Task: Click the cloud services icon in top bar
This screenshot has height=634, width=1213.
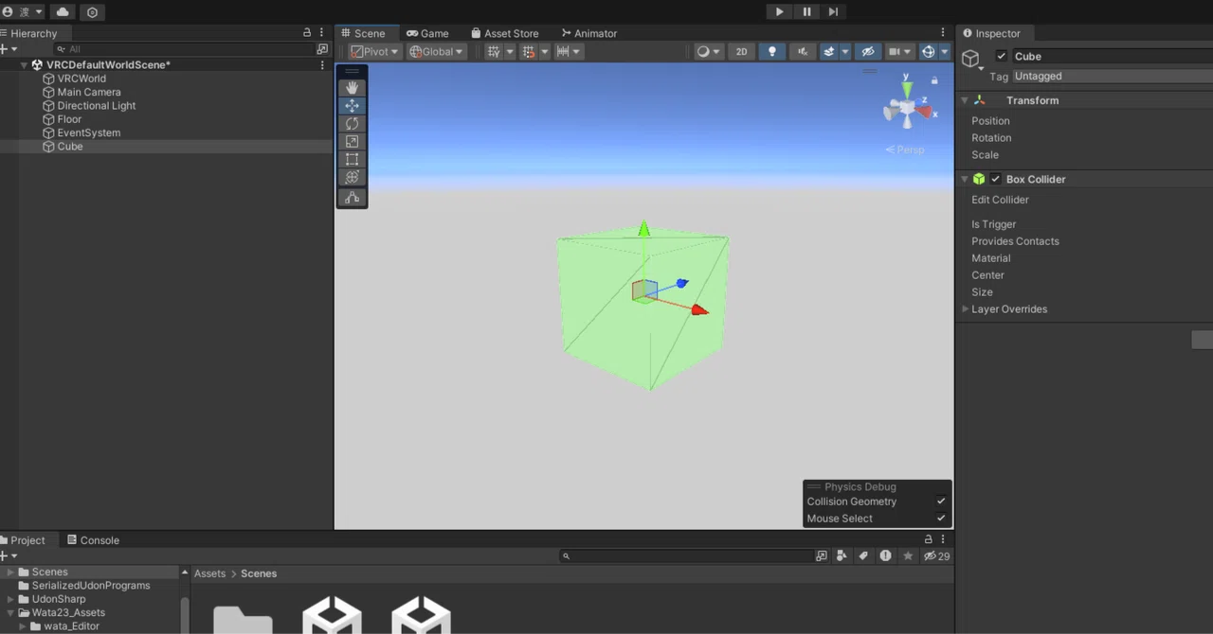Action: coord(63,12)
